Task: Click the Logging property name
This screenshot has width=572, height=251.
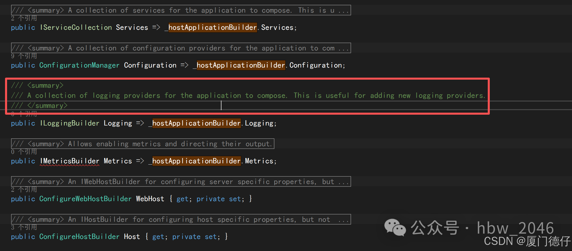Action: [118, 123]
